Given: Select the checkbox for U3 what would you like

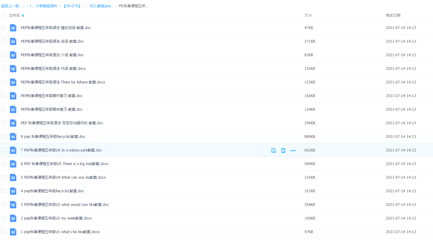Looking at the screenshot, I should 3,204.
